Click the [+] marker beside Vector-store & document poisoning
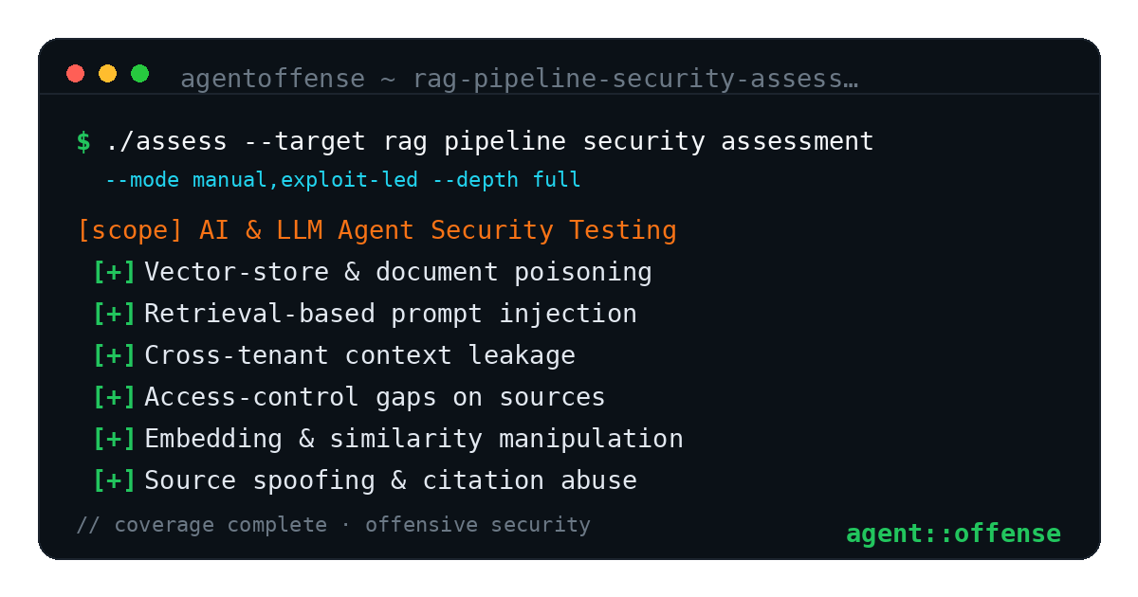The height and width of the screenshot is (597, 1138). tap(115, 272)
